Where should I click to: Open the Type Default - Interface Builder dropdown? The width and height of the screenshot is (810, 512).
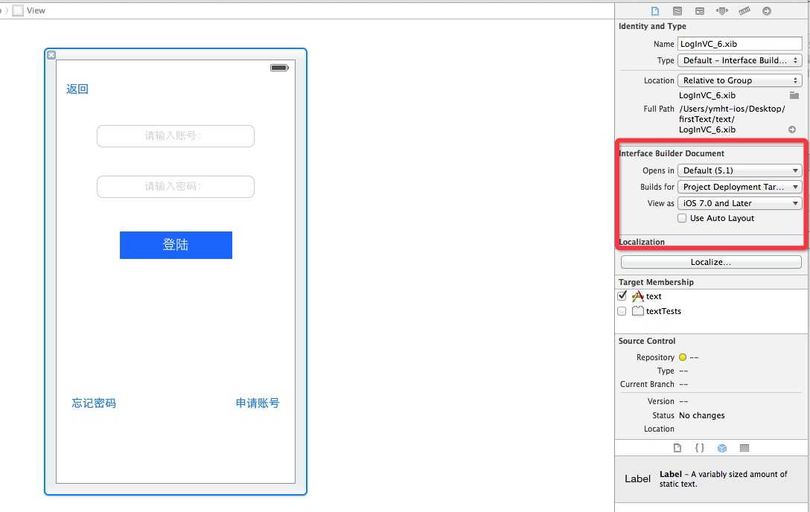(x=740, y=60)
